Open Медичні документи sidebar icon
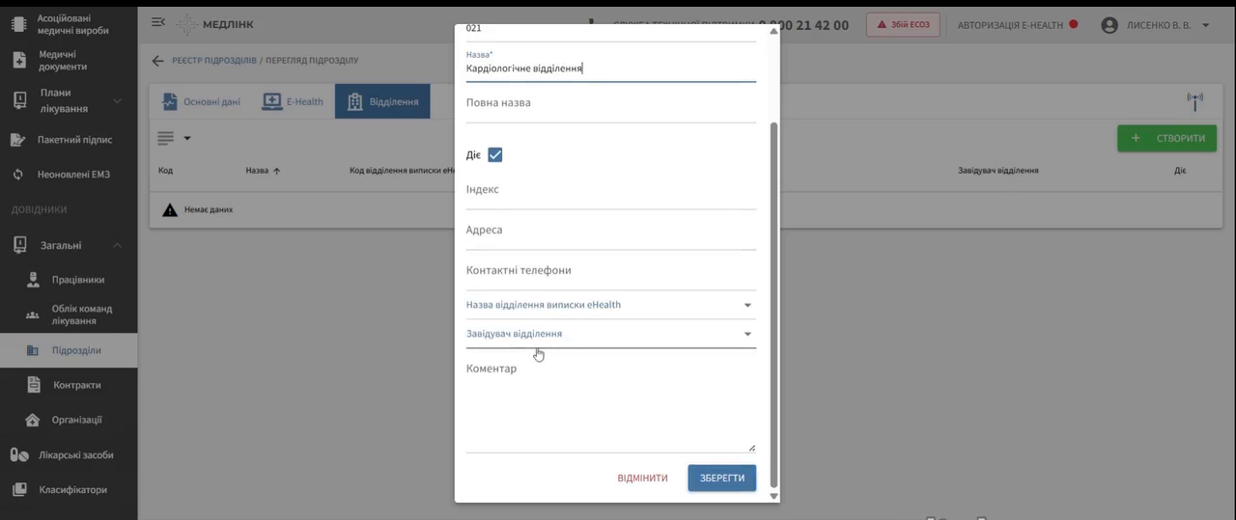Viewport: 1236px width, 520px height. coord(19,61)
